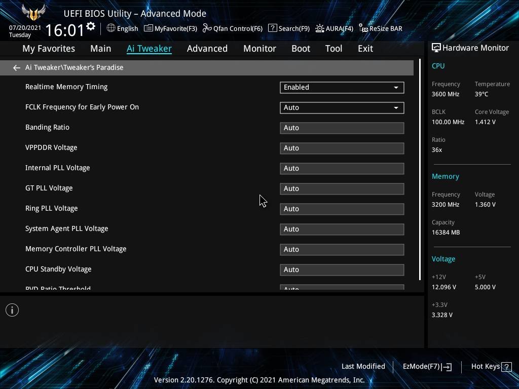519x389 pixels.
Task: Click the info icon in the help panel
Action: (x=12, y=310)
